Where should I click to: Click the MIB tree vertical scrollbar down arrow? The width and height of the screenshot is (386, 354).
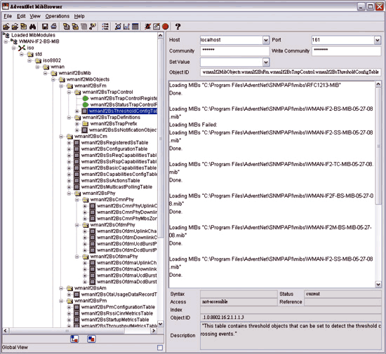pos(160,324)
